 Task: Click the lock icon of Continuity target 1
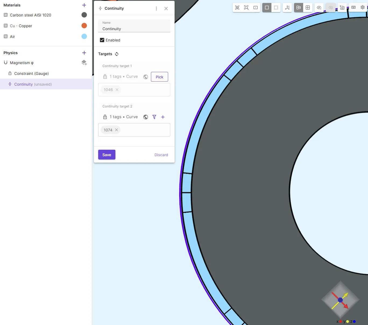pos(105,76)
